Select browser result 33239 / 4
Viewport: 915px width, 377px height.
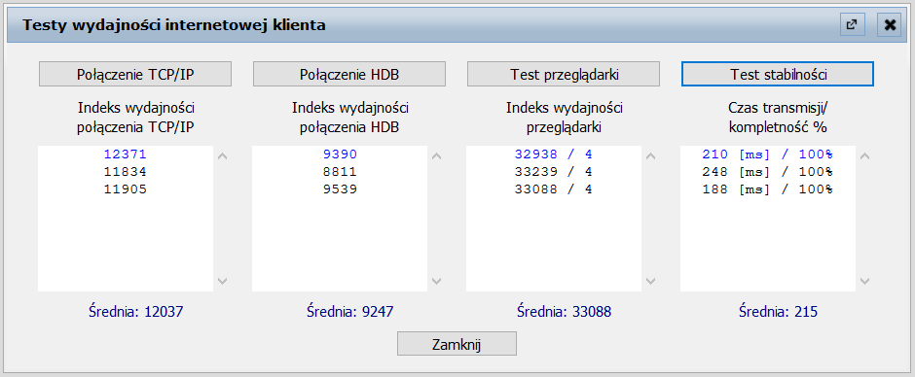point(554,172)
